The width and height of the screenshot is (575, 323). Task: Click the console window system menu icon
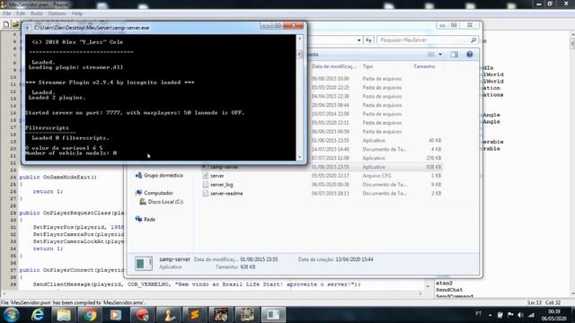click(27, 28)
